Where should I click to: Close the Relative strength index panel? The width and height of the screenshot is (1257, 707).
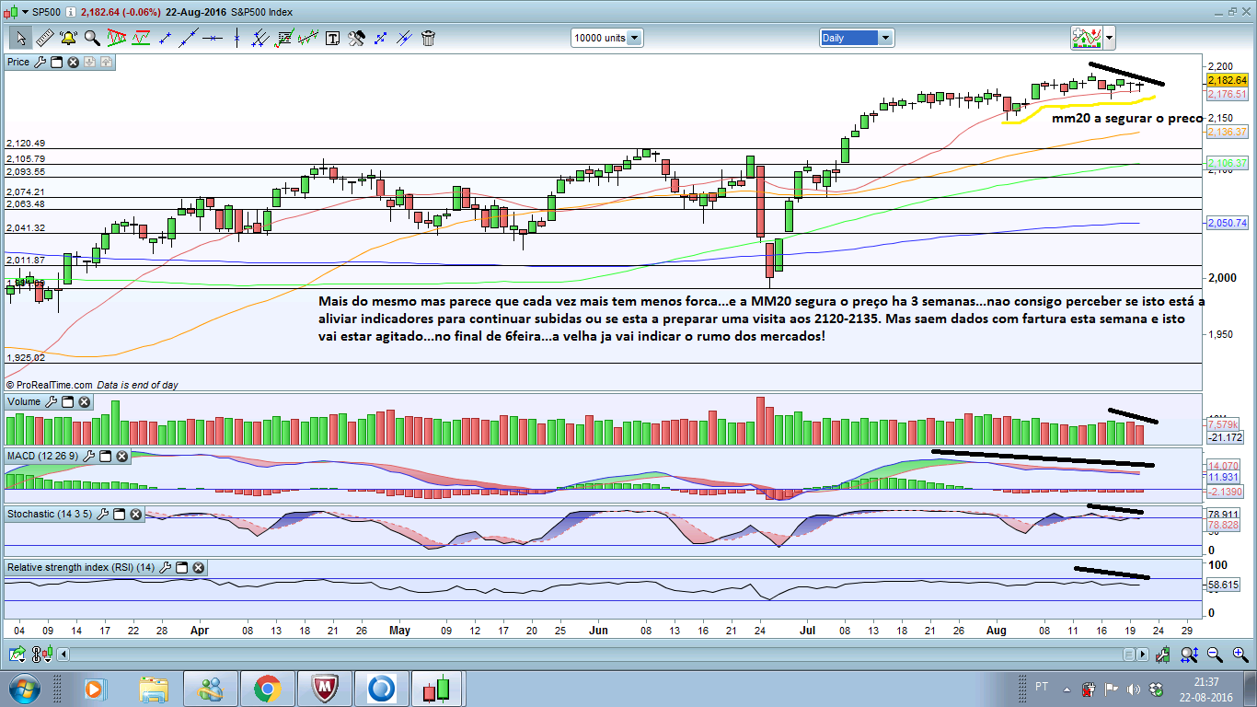coord(198,568)
